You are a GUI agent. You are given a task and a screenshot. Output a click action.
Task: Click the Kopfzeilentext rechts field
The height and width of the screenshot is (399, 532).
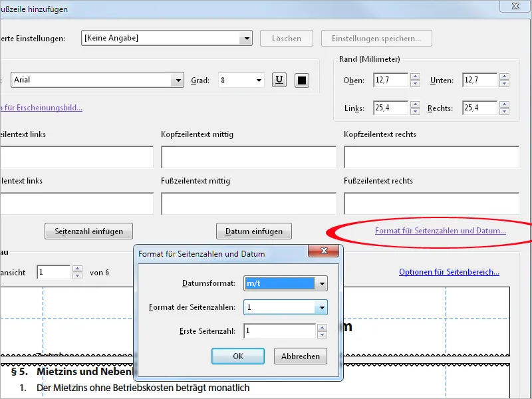coord(432,157)
